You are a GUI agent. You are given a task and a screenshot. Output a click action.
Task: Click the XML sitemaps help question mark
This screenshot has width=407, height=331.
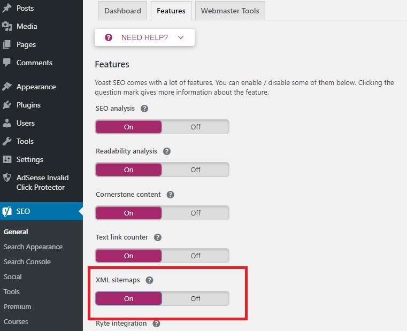click(149, 280)
